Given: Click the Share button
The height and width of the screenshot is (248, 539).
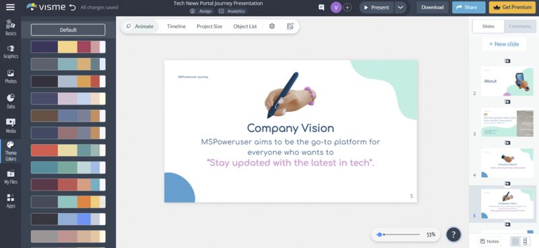Looking at the screenshot, I should click(x=468, y=7).
